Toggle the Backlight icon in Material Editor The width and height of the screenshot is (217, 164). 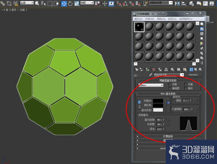[x=202, y=29]
